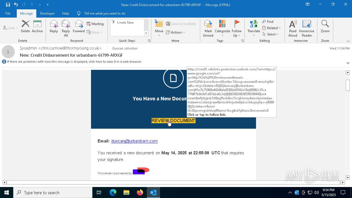
Task: Open the Ribbon Display Options button
Action: [307, 4]
